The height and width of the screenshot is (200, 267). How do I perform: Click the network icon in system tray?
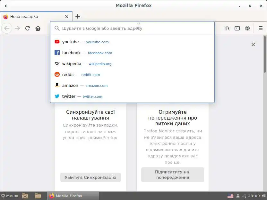tap(244, 196)
